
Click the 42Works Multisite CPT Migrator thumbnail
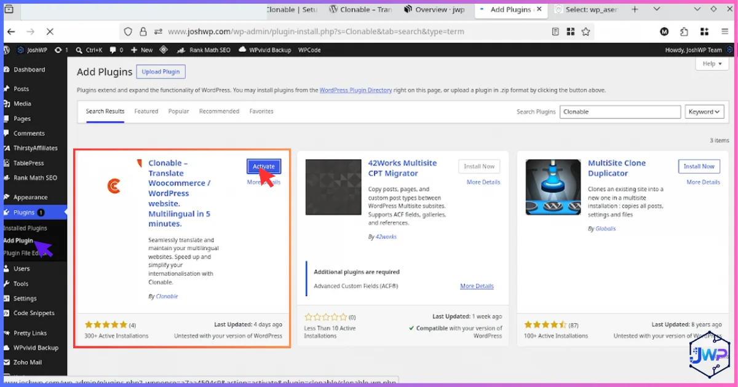click(333, 187)
